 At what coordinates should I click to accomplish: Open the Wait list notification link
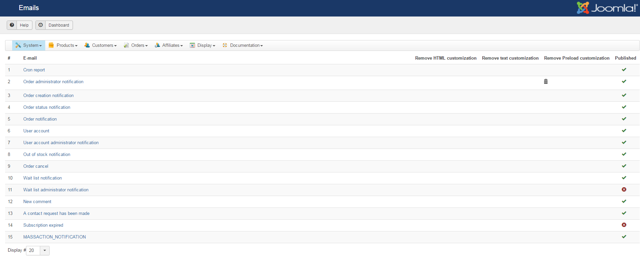[43, 178]
